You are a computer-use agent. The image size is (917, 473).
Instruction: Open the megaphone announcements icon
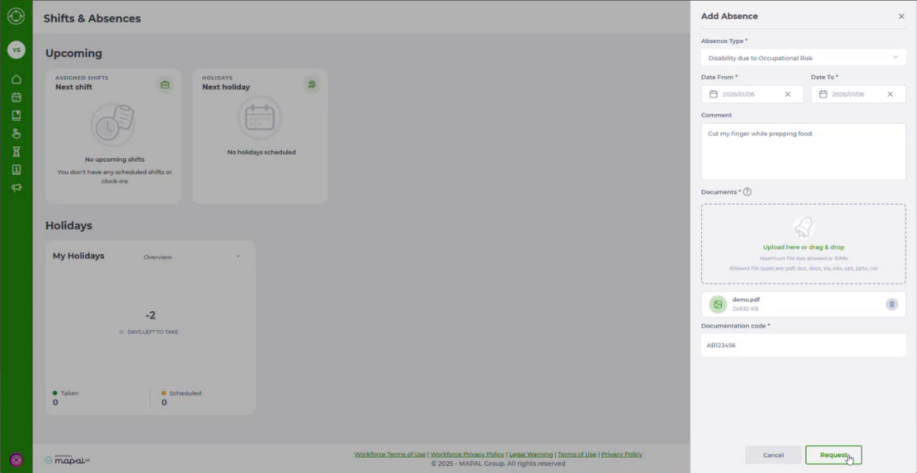16,188
